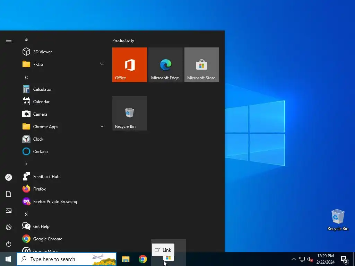This screenshot has width=355, height=266.
Task: Click the Productivity group heading
Action: 123,41
